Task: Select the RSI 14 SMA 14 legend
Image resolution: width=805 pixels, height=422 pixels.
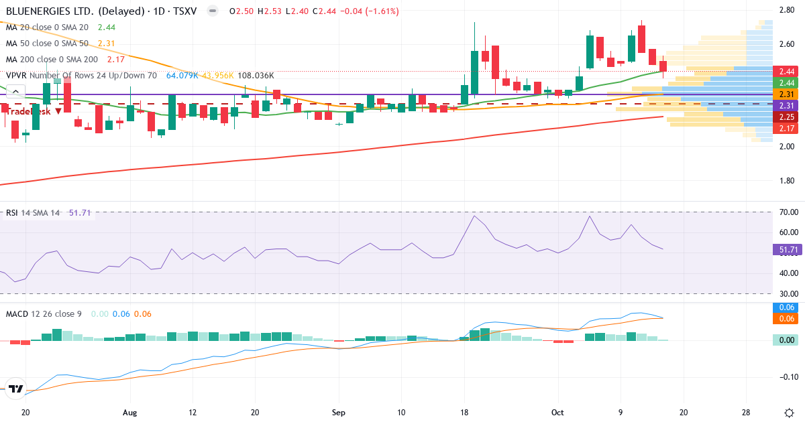Action: coord(34,212)
